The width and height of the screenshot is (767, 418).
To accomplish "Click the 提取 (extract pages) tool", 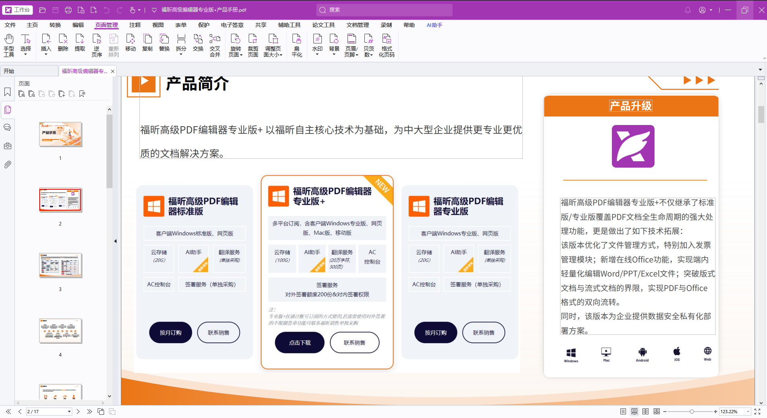I will click(x=80, y=43).
